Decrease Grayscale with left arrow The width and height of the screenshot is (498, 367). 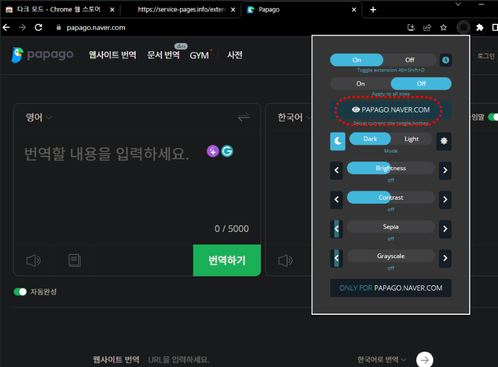point(337,258)
